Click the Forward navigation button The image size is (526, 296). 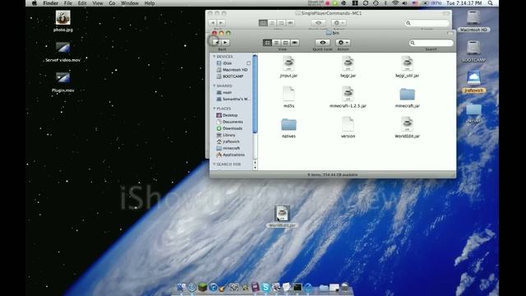(225, 43)
